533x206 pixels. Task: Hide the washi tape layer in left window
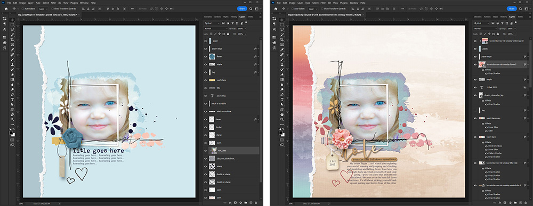[x=205, y=80]
